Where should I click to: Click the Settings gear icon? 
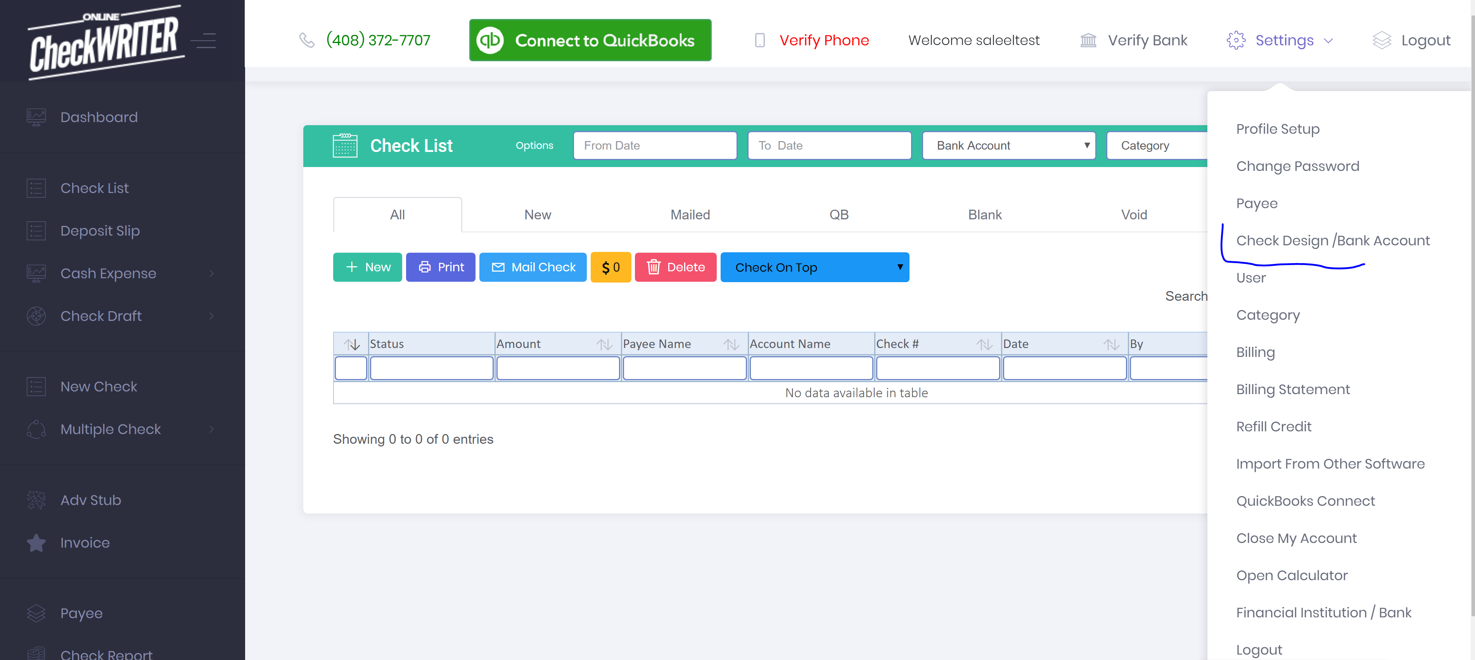pyautogui.click(x=1236, y=41)
